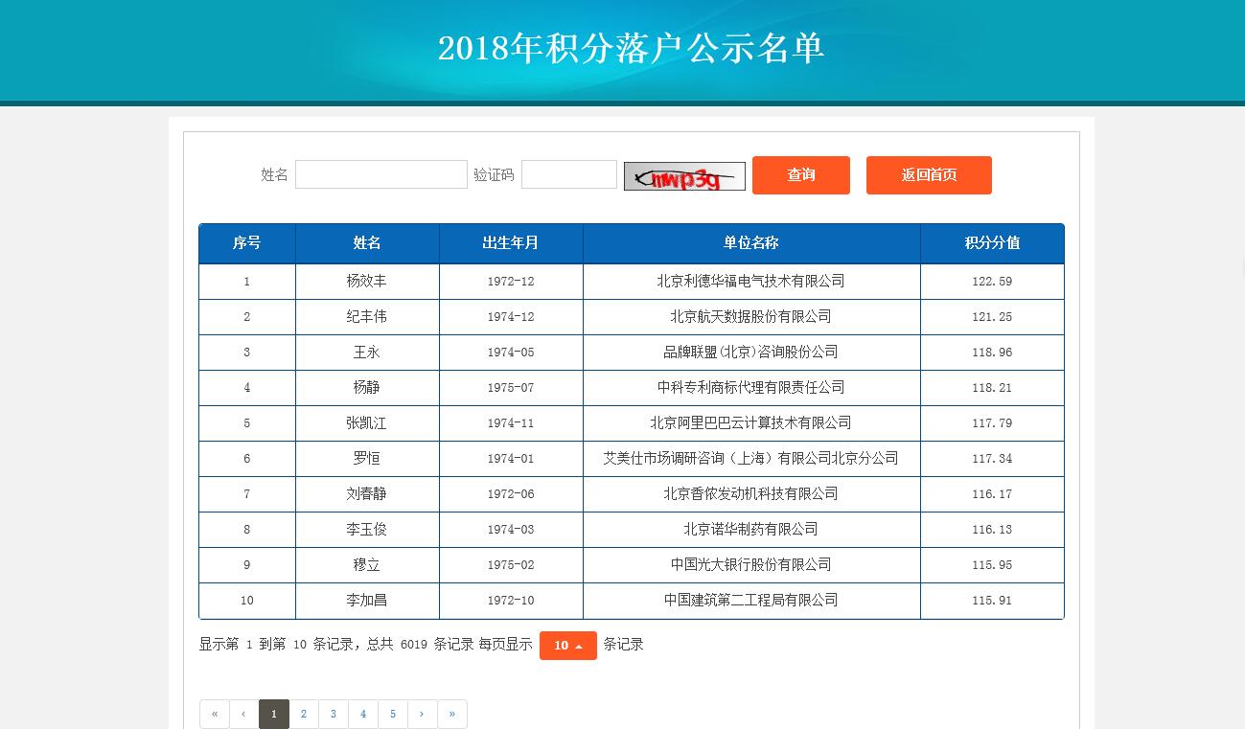Select the name 李玉俊 in row 8
This screenshot has height=729, width=1245.
coord(367,530)
